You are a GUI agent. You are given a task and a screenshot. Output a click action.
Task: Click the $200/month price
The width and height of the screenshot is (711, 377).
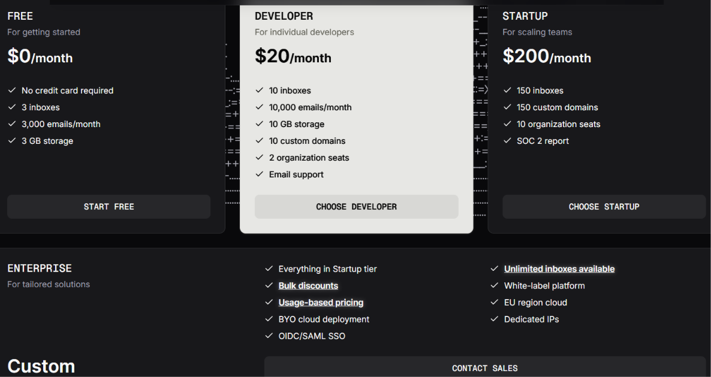coord(547,57)
